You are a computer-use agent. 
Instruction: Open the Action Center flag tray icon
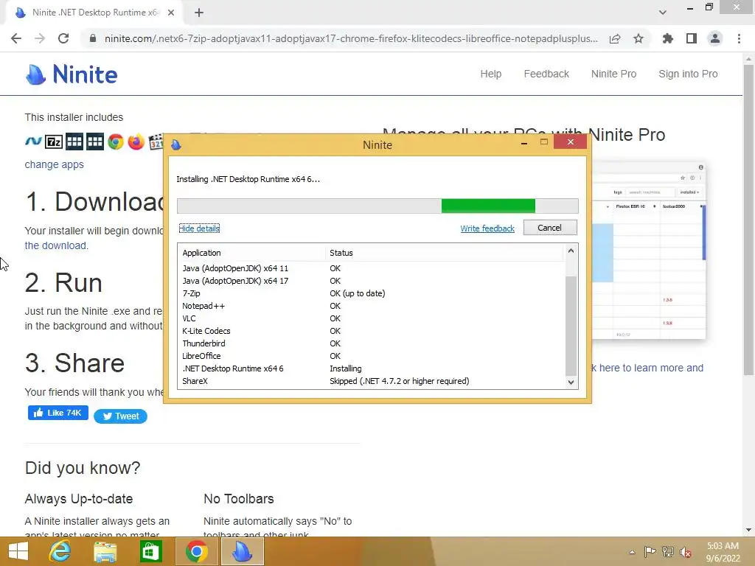650,552
